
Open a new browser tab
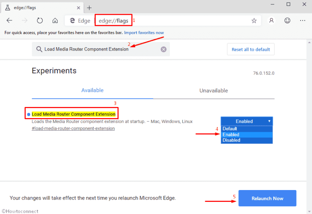click(x=90, y=7)
